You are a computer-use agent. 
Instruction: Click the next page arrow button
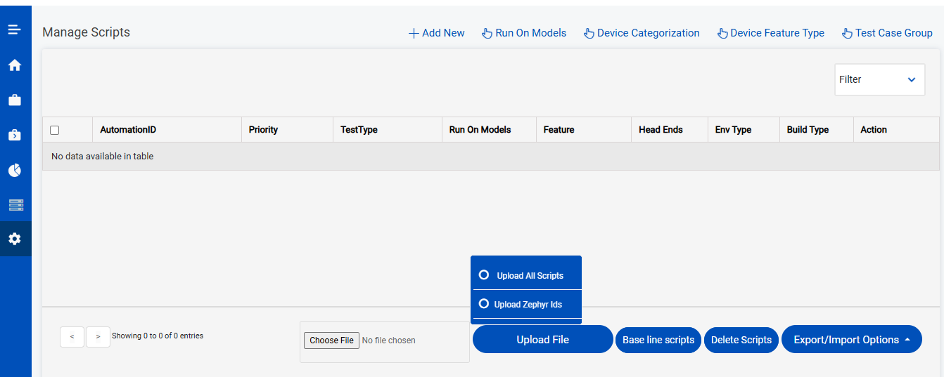coord(98,337)
